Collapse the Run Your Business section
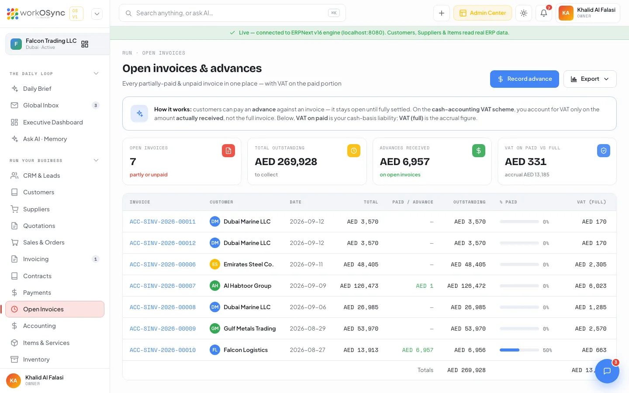The width and height of the screenshot is (629, 393). 96,160
